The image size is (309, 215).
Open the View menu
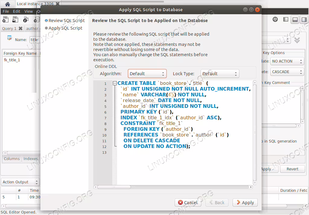[29, 11]
